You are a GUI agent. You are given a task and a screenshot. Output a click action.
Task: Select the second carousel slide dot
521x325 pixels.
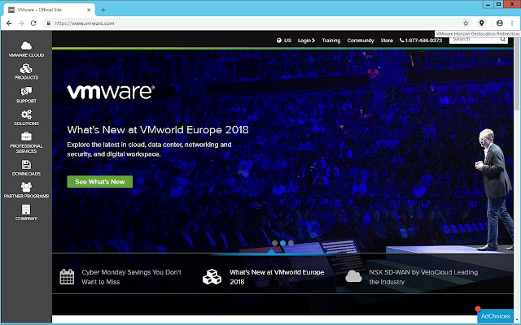[282, 243]
